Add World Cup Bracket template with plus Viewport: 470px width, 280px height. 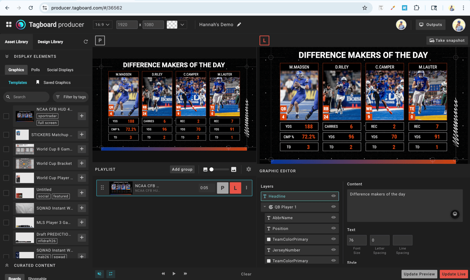(82, 163)
